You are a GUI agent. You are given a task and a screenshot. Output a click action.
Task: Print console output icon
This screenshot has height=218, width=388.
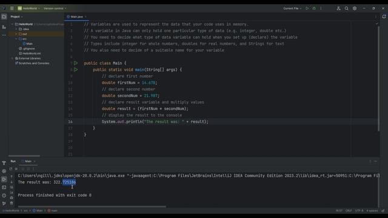(12, 198)
